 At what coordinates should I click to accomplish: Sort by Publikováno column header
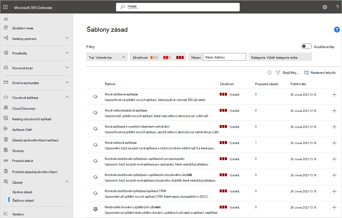298,84
